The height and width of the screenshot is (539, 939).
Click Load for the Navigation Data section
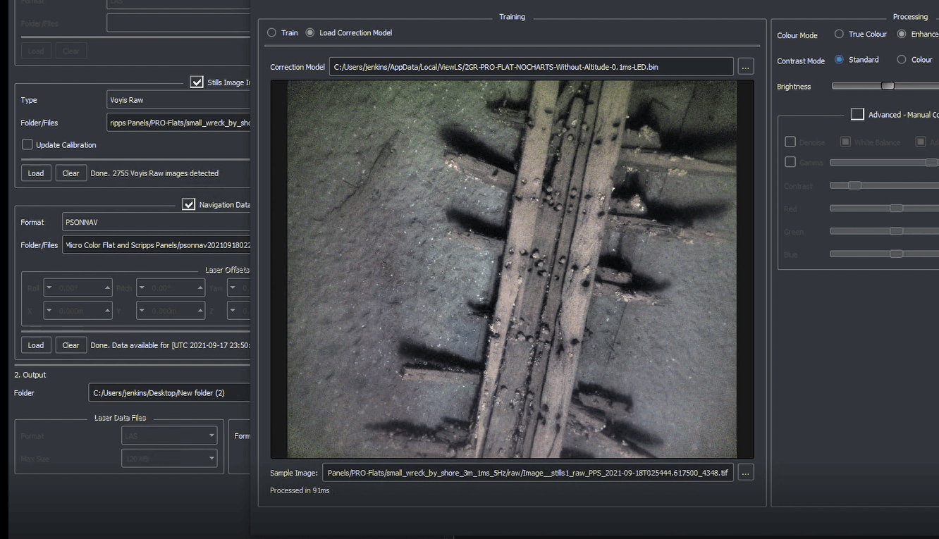[36, 345]
